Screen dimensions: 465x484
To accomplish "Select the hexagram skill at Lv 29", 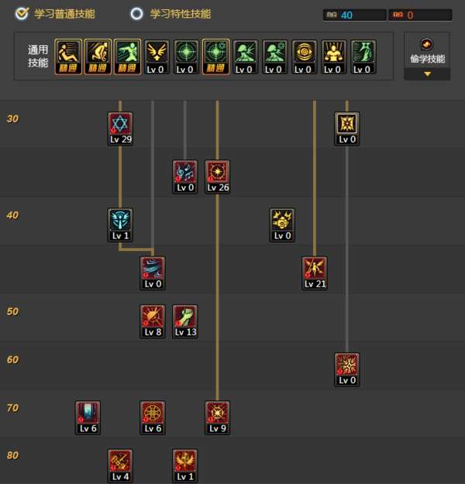I will [x=120, y=129].
